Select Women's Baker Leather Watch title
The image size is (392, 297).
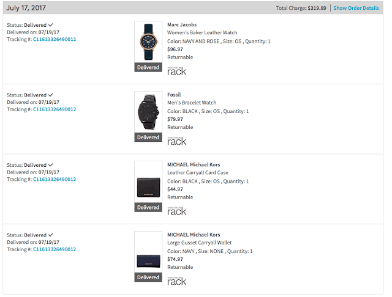tap(202, 32)
